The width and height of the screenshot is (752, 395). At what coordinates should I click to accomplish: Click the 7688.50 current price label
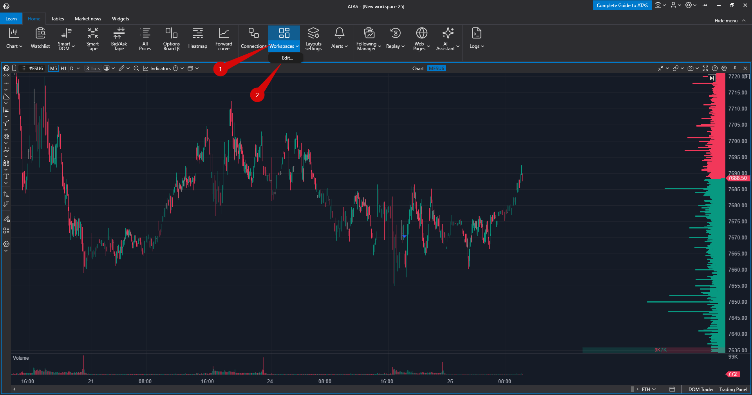point(737,178)
